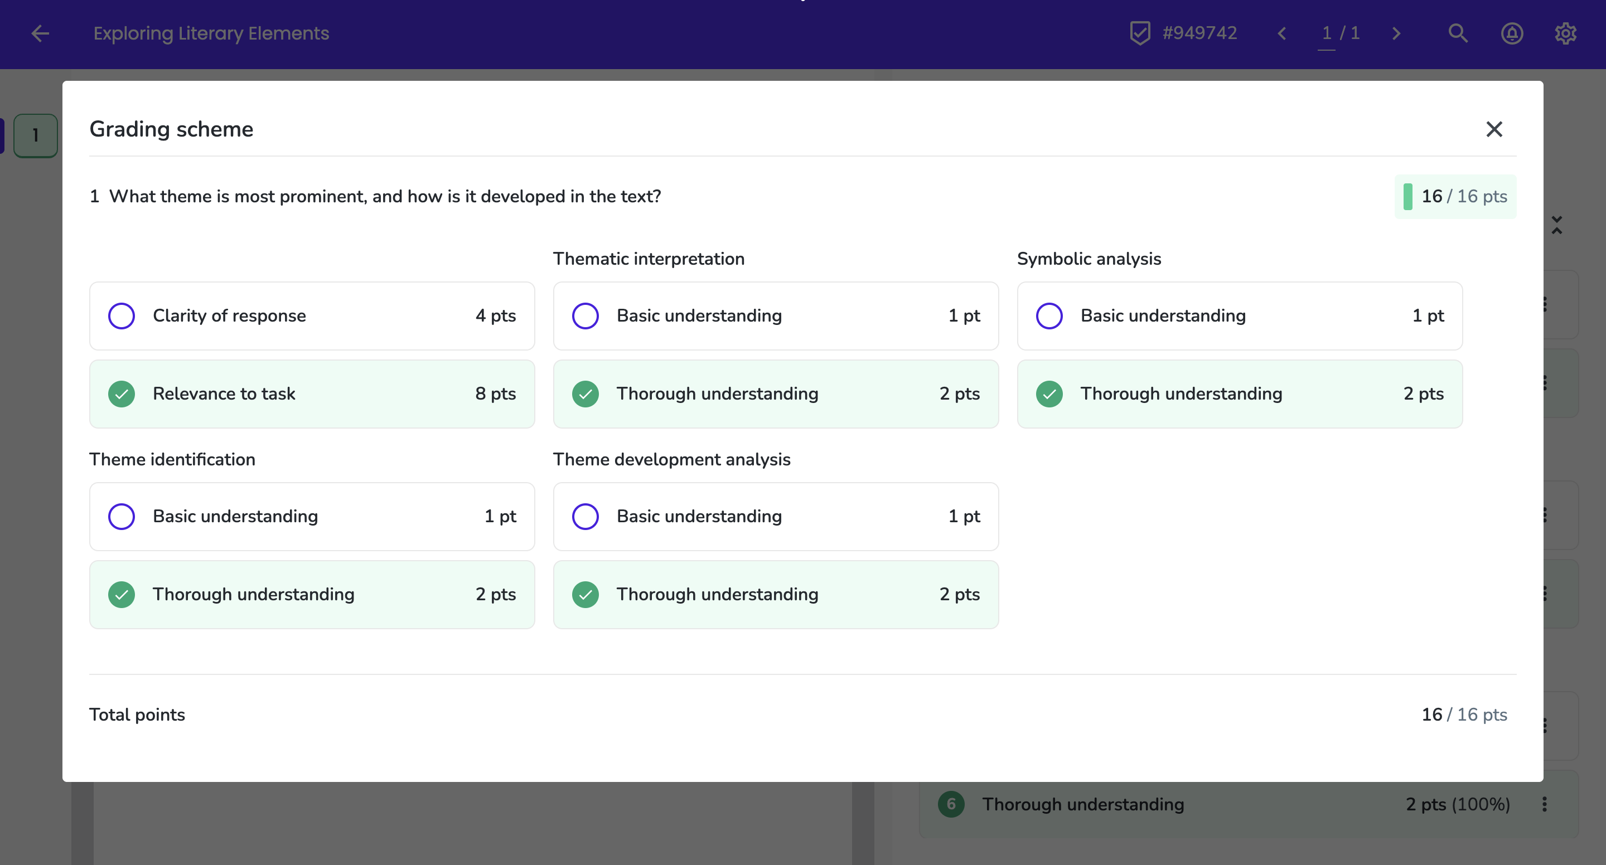Click the Exploring Literary Elements title
Image resolution: width=1606 pixels, height=865 pixels.
[211, 33]
